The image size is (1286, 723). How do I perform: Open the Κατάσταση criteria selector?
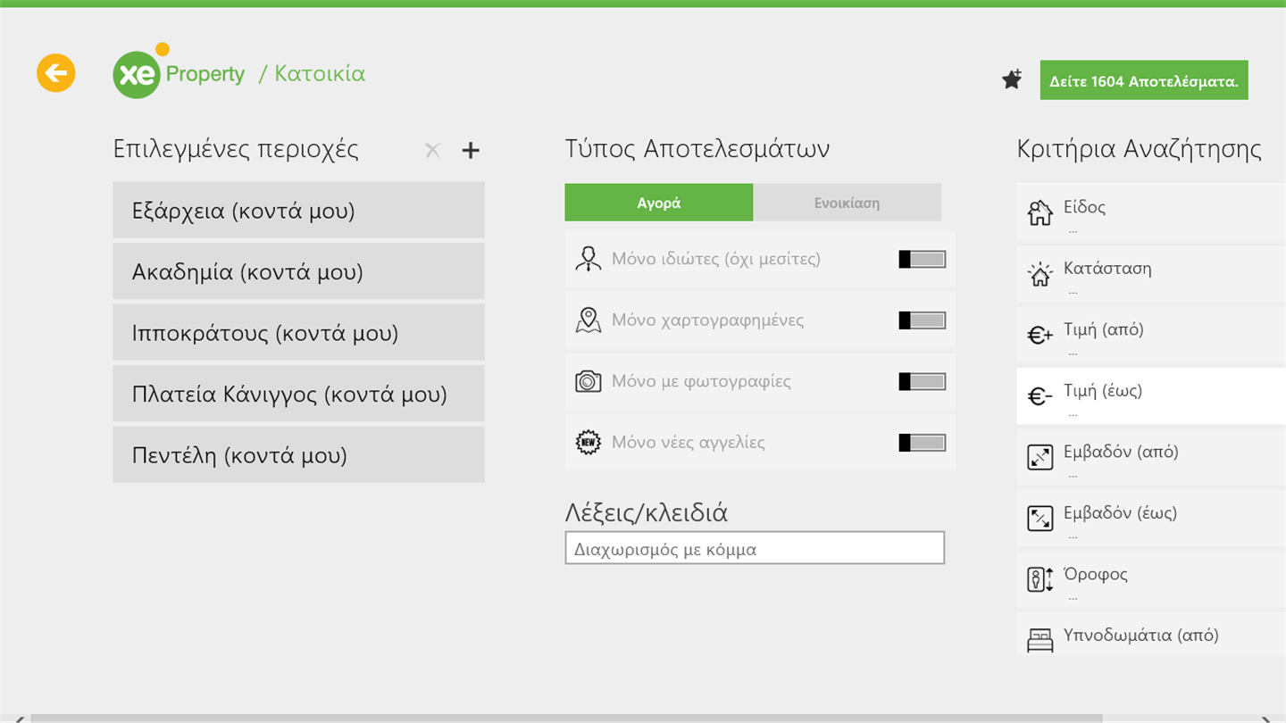pyautogui.click(x=1150, y=274)
